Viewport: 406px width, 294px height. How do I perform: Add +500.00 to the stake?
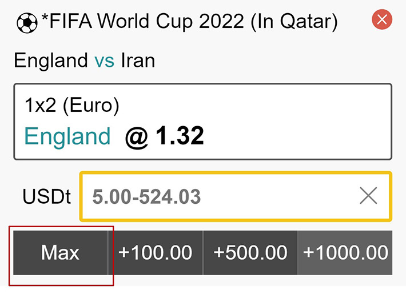click(x=250, y=252)
